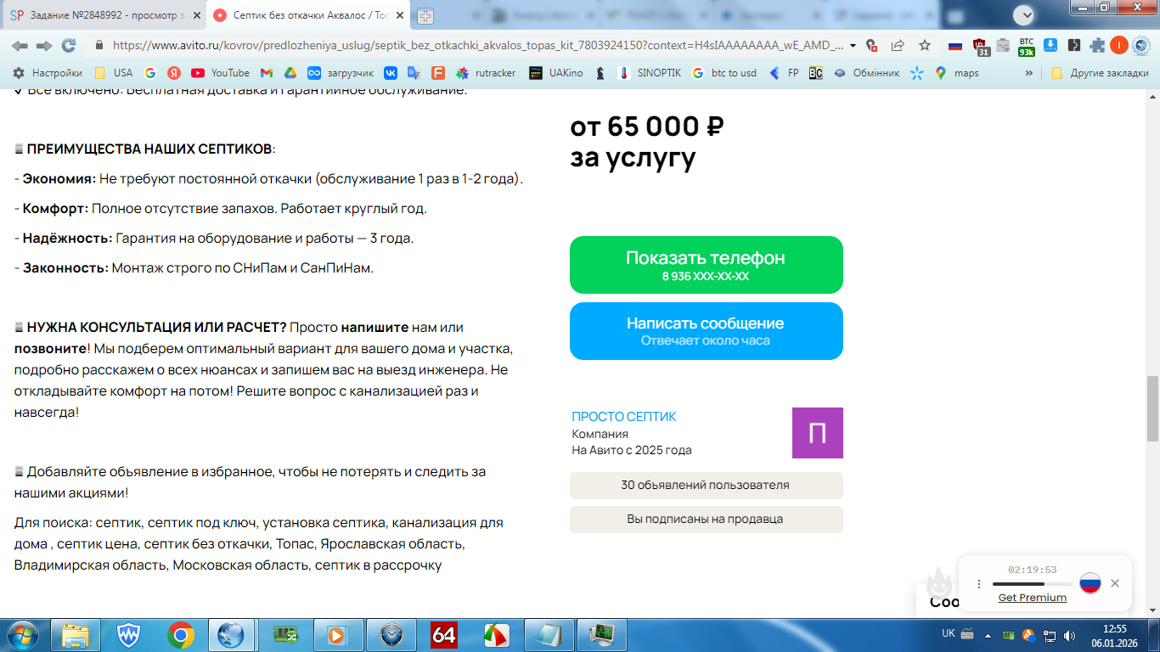The height and width of the screenshot is (652, 1160).
Task: Open the three-dot menu in timer widget
Action: point(979,584)
